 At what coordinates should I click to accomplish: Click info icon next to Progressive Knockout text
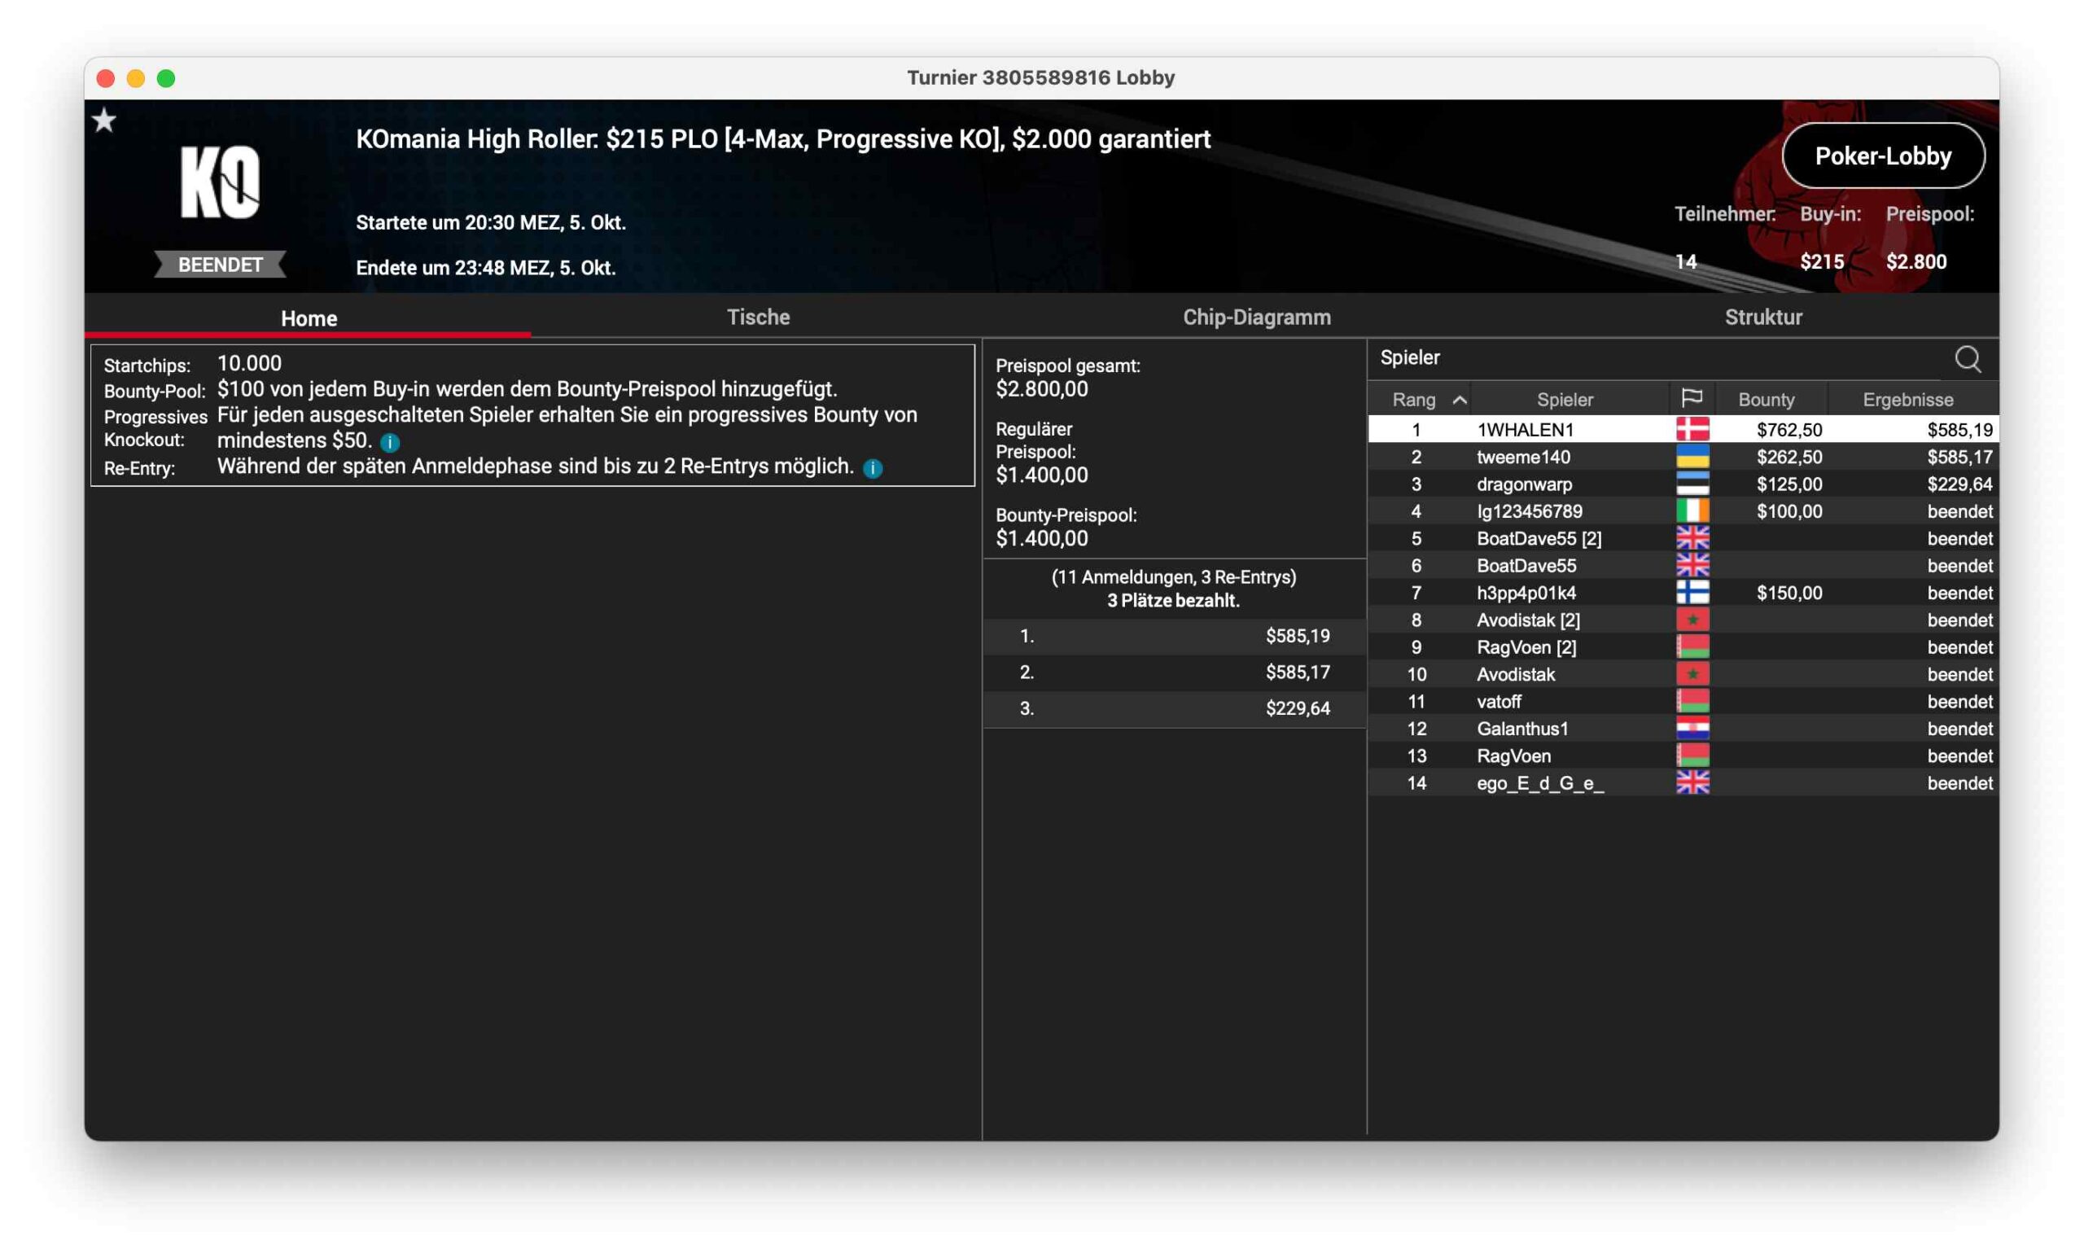point(389,441)
